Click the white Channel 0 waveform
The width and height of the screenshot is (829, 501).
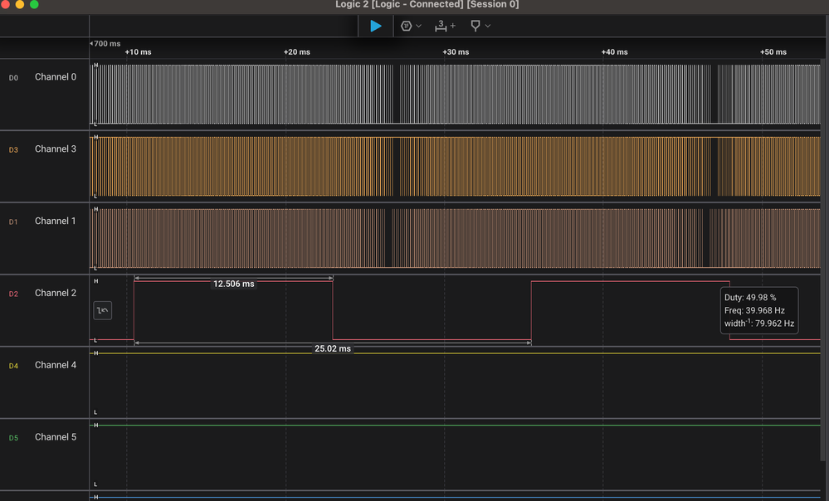(x=456, y=95)
